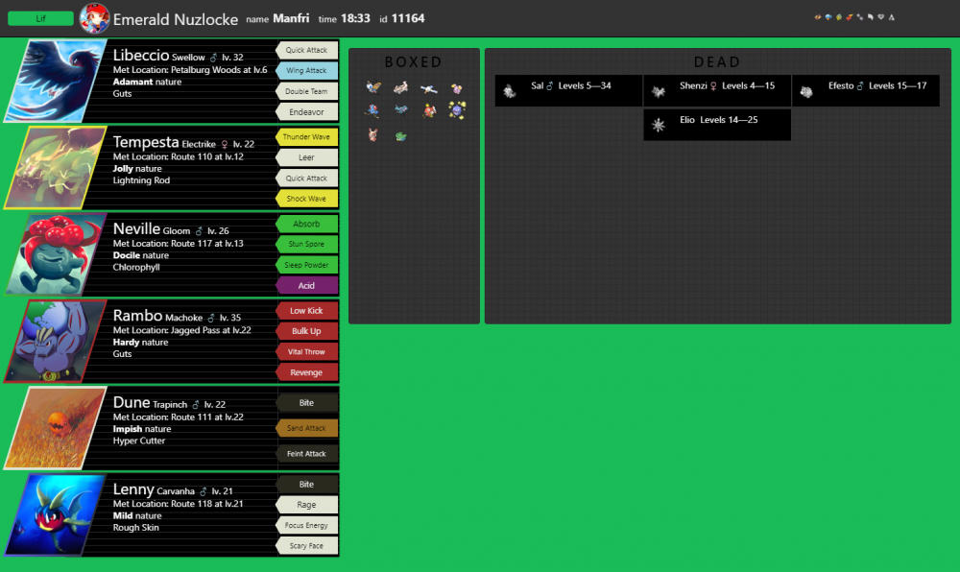Screen dimensions: 960x572
Task: Click the trainer avatar in the header
Action: [x=95, y=18]
